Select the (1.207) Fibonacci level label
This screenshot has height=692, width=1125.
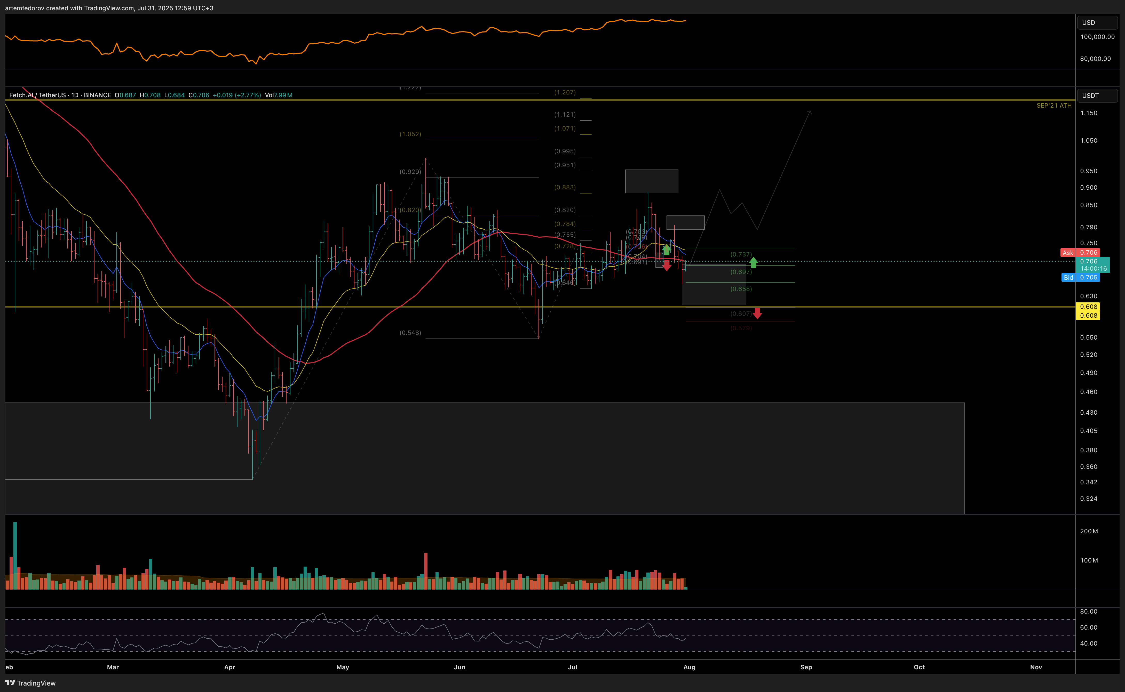click(x=565, y=92)
